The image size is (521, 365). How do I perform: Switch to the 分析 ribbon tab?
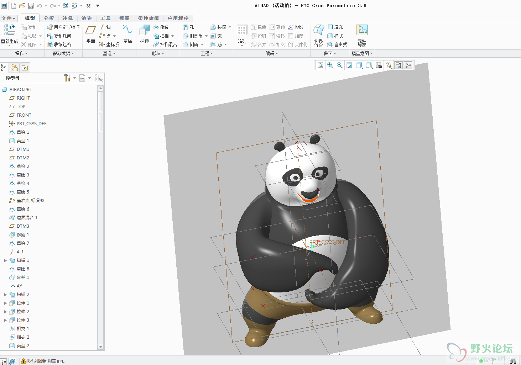[49, 18]
